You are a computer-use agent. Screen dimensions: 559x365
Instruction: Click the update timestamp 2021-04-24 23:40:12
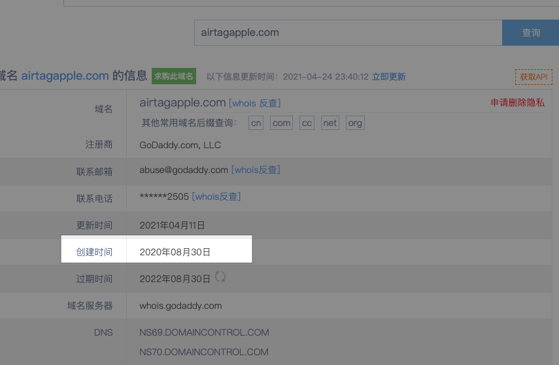coord(326,77)
